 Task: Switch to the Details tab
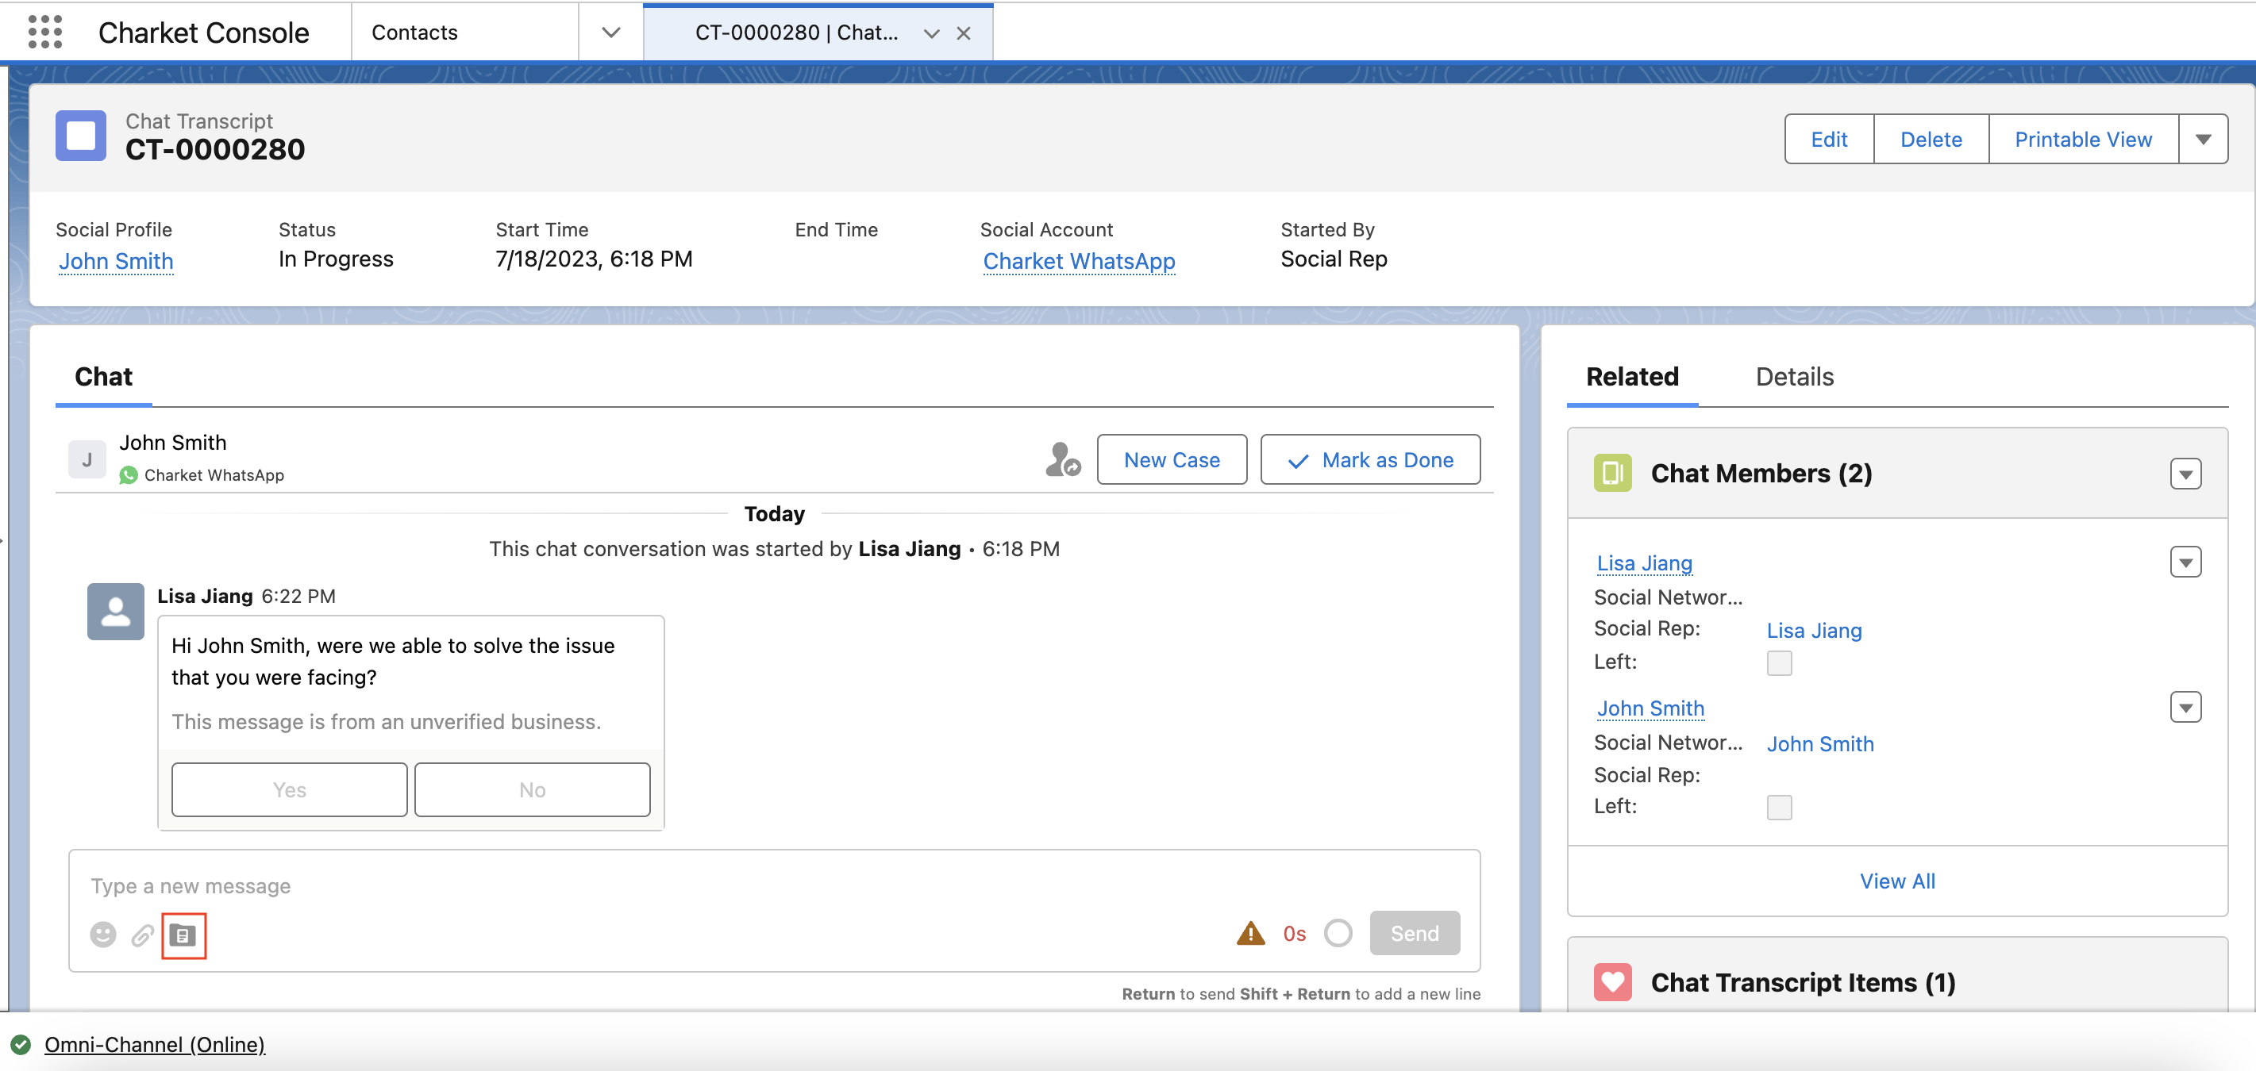pos(1793,376)
